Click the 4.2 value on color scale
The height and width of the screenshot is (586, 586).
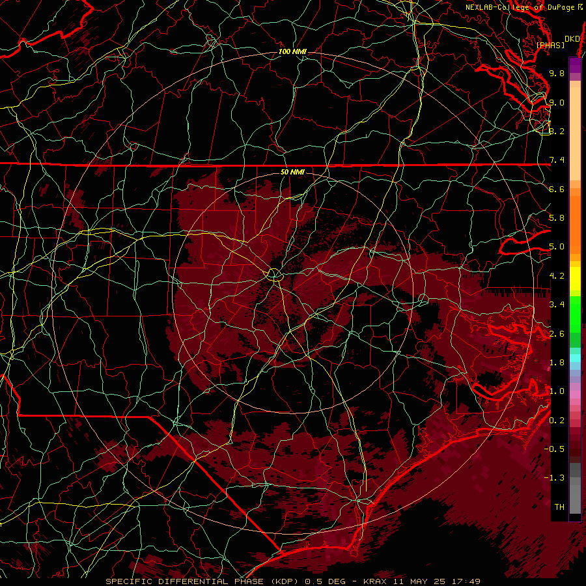tap(557, 276)
